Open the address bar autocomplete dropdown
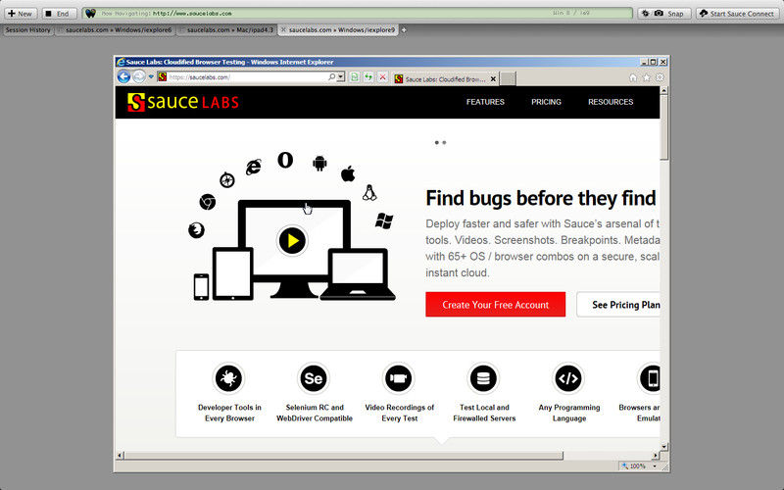 [341, 77]
